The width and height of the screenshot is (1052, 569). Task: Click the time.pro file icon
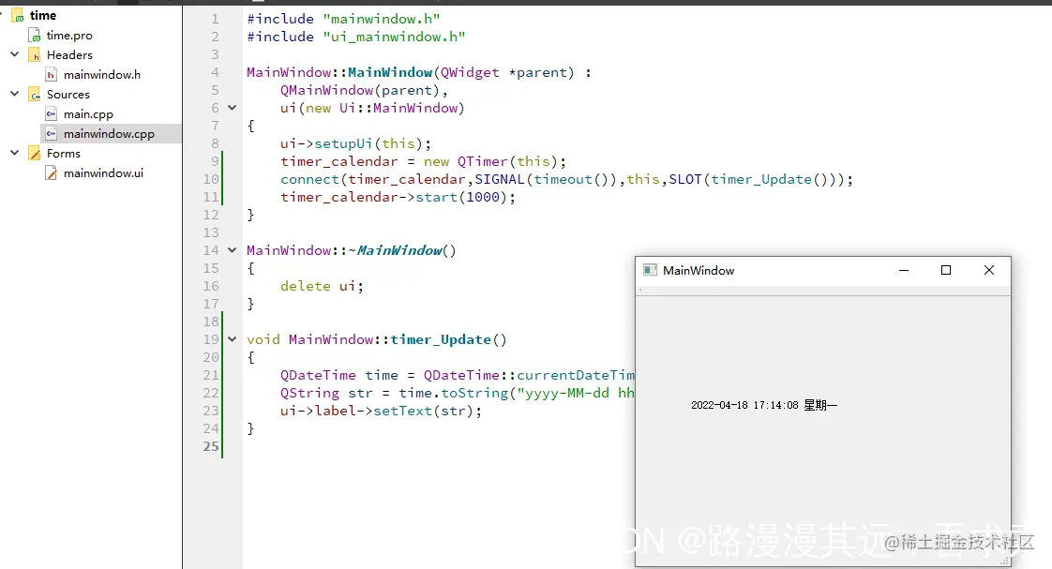[x=34, y=35]
